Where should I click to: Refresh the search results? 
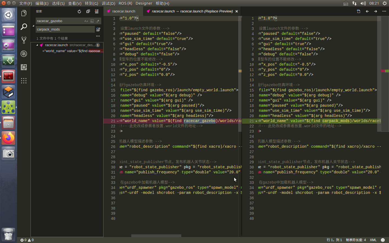tap(79, 11)
